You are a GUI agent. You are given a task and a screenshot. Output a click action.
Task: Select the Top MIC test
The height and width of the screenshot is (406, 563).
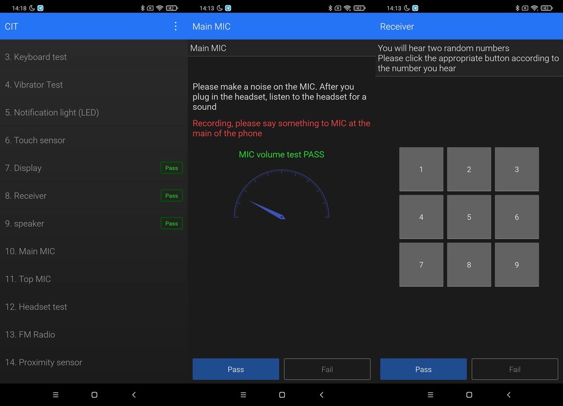[x=28, y=279]
